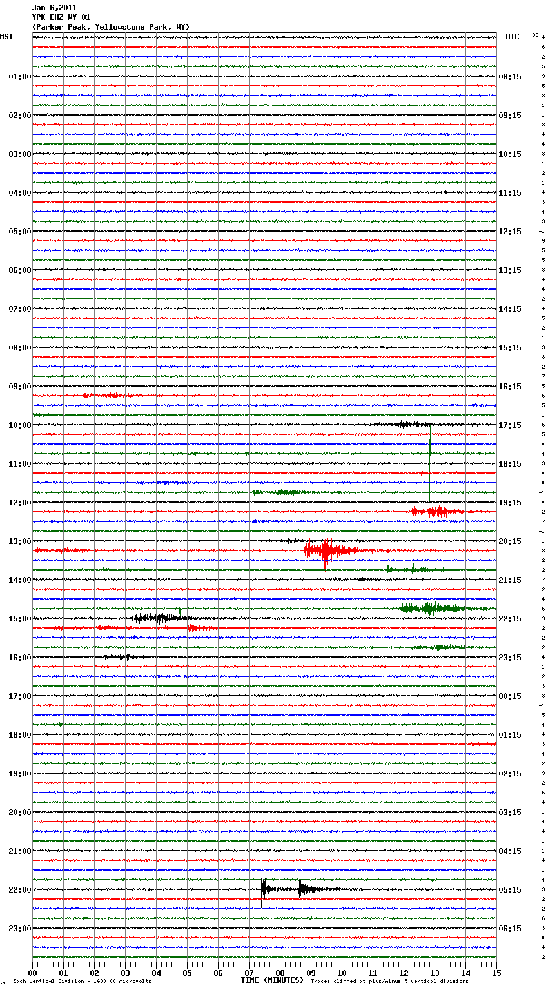Select the 06:00 MST time label
Screen dimensions: 548x990
click(19, 270)
